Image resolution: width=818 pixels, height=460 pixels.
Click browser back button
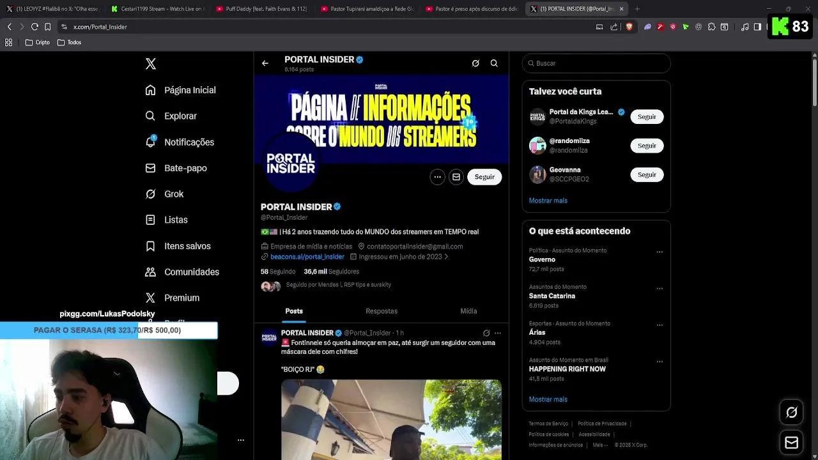[x=9, y=27]
